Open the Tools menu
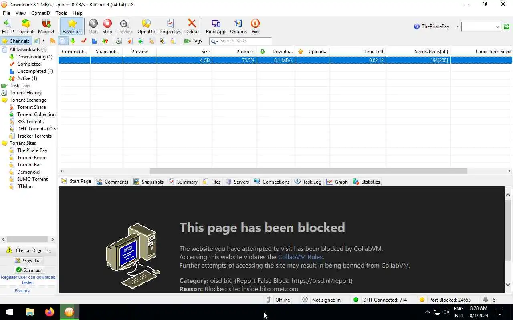The height and width of the screenshot is (320, 513). point(61,13)
